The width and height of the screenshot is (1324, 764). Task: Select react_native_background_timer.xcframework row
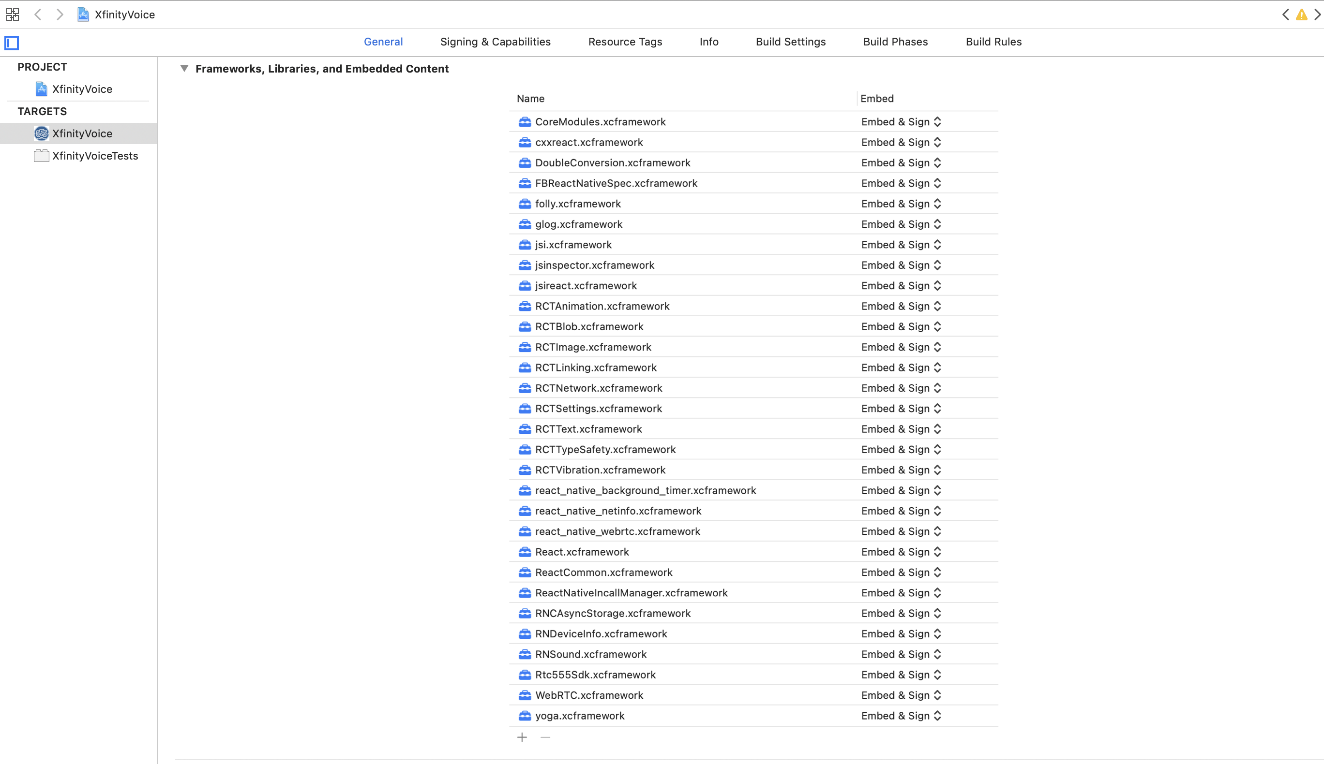point(753,490)
